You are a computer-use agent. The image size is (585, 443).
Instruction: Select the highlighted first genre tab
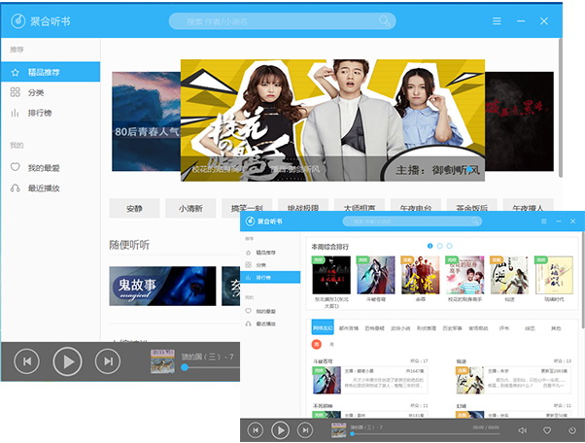[323, 327]
